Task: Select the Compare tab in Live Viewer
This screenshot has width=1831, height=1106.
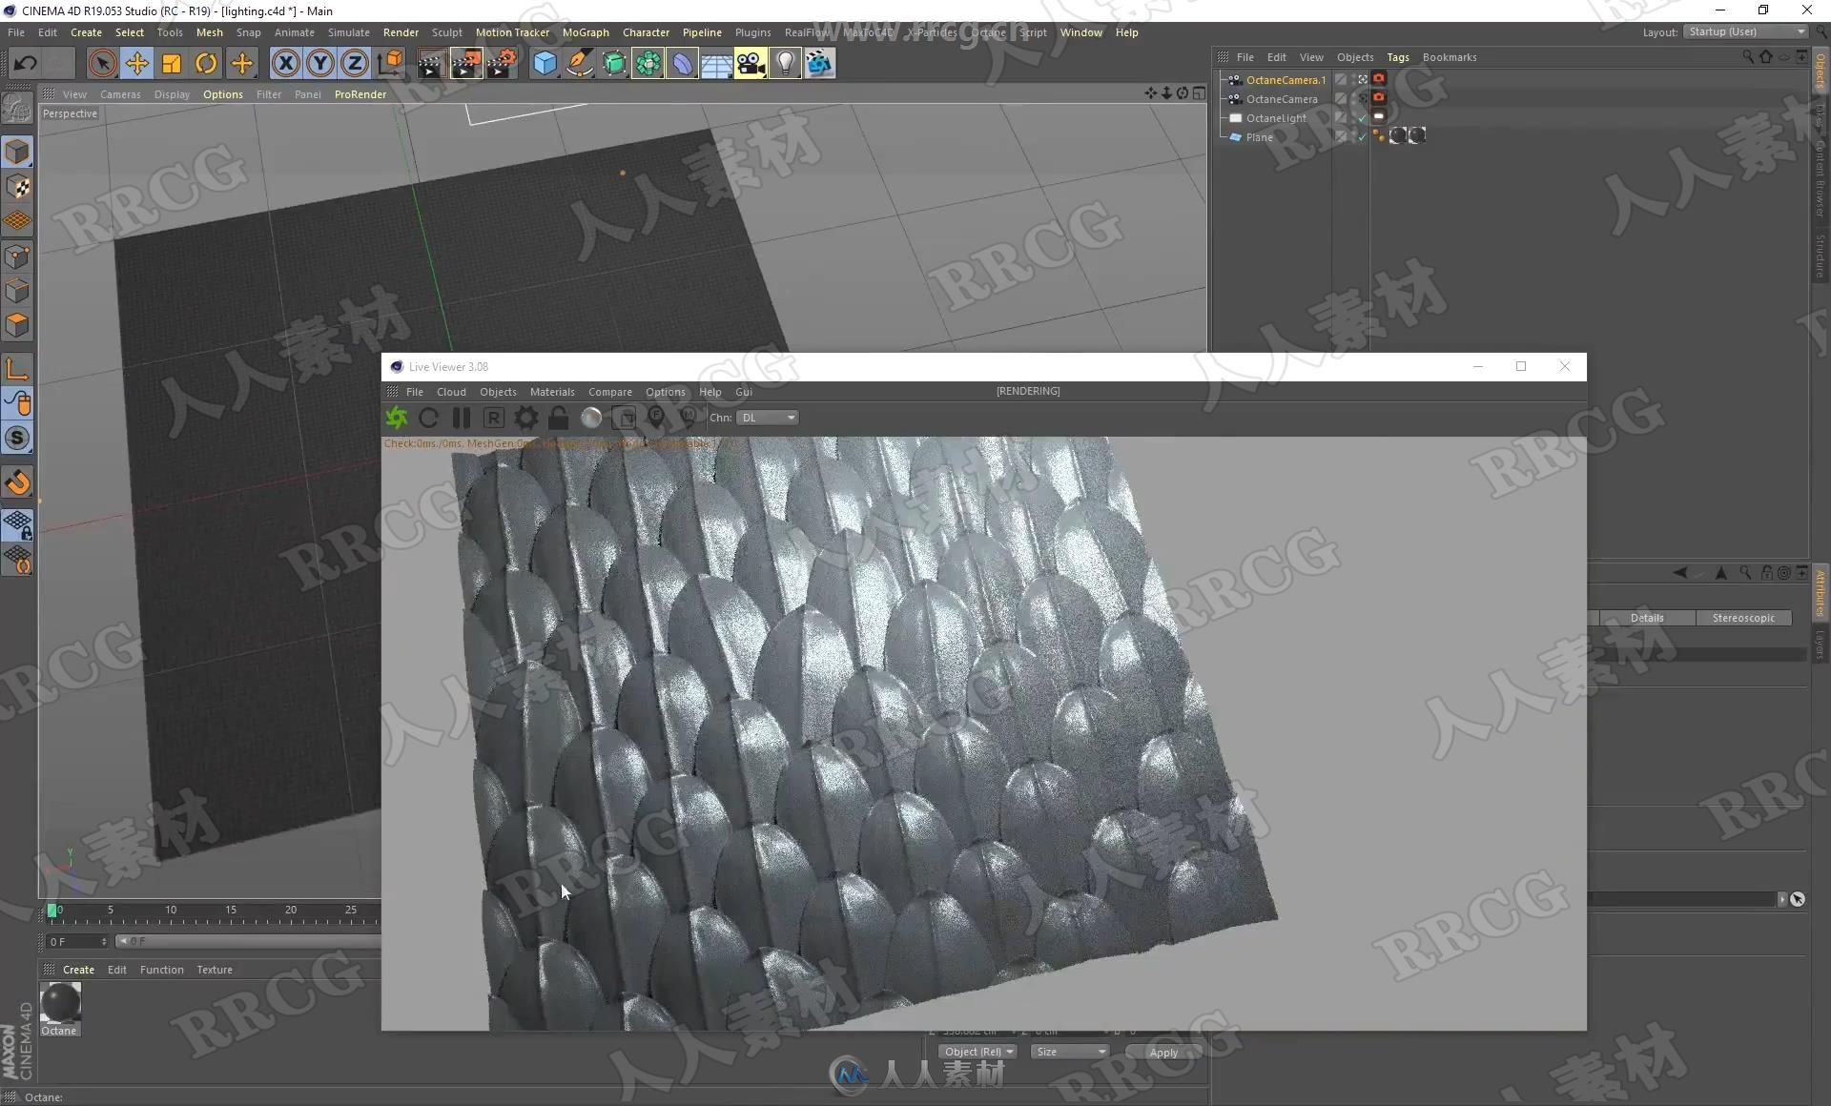Action: 609,391
